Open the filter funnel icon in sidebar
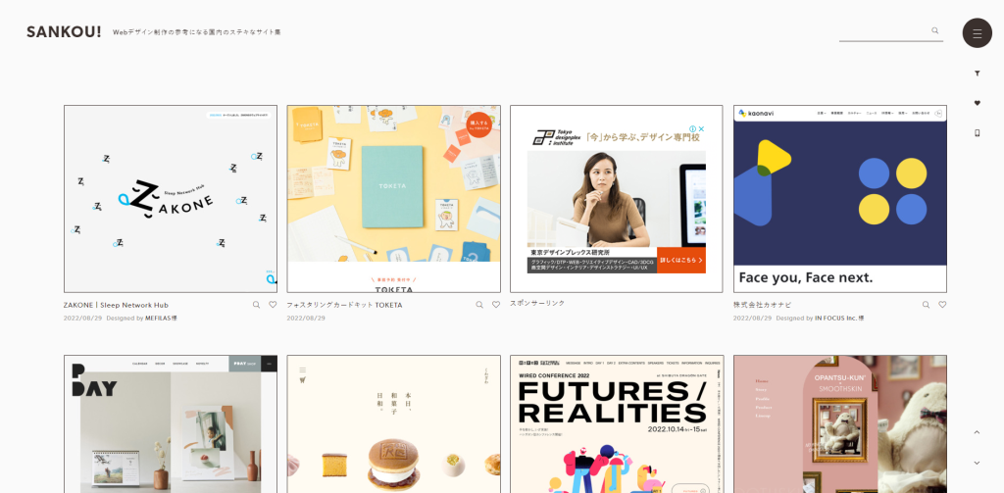The height and width of the screenshot is (493, 1004). (978, 73)
